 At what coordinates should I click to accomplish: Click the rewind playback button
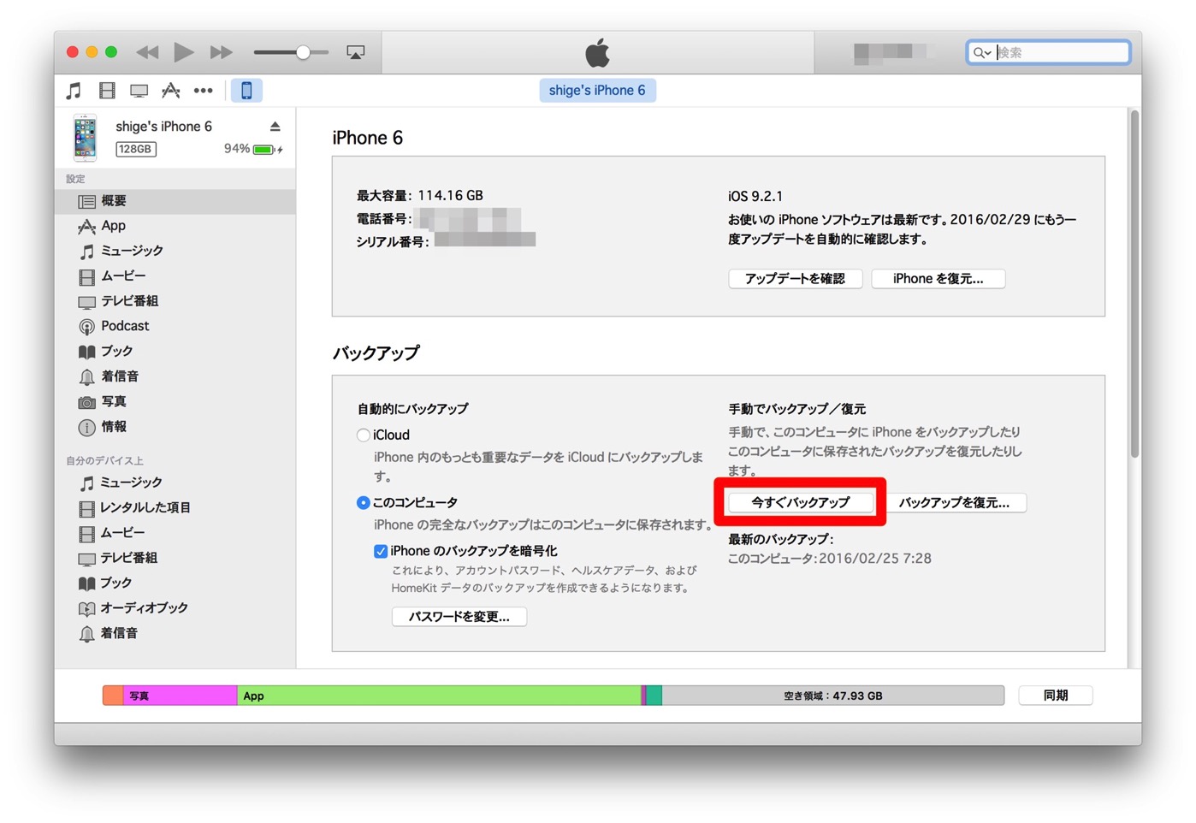(x=147, y=52)
